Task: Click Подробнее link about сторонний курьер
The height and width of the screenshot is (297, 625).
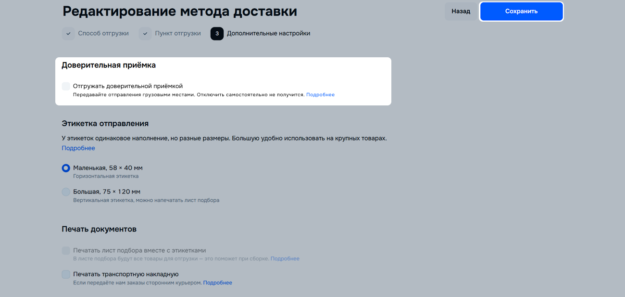Action: coord(217,283)
